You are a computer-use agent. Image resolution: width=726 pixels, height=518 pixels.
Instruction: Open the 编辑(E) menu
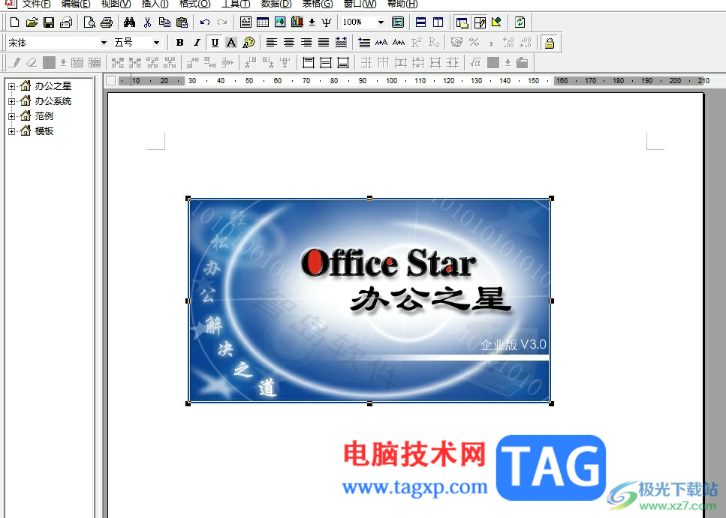76,4
